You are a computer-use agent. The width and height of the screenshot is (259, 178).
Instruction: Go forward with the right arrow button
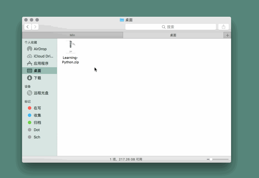click(x=35, y=27)
